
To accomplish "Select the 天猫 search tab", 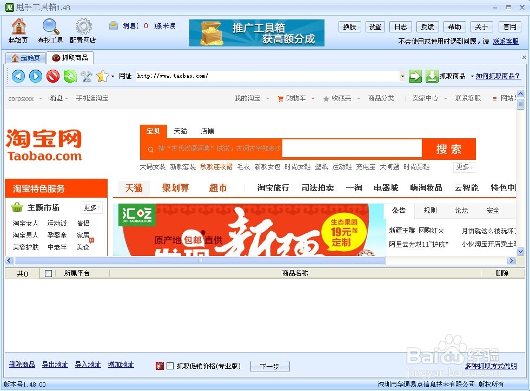I will [x=181, y=131].
